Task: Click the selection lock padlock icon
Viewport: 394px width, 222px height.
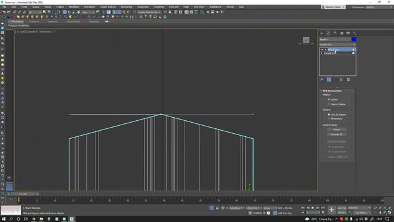Action: tap(217, 208)
